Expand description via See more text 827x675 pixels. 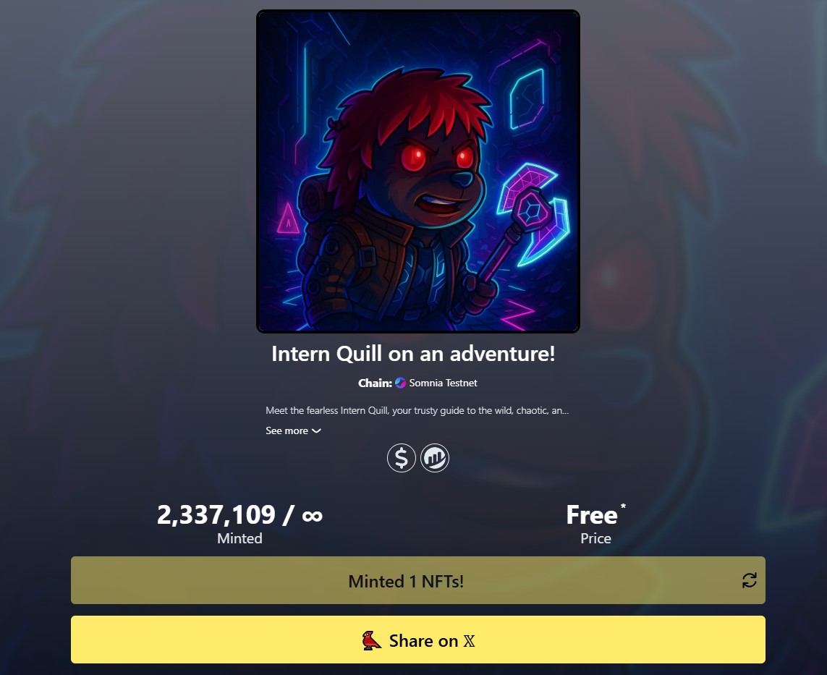pyautogui.click(x=287, y=431)
